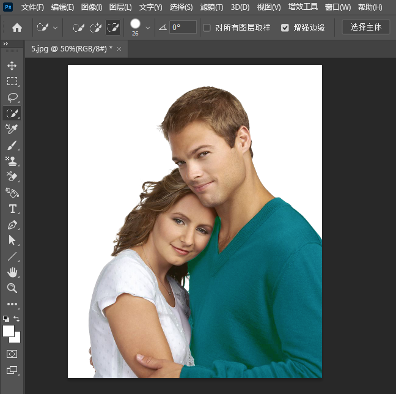Click the brush size preview circle
The width and height of the screenshot is (396, 394).
[x=135, y=24]
